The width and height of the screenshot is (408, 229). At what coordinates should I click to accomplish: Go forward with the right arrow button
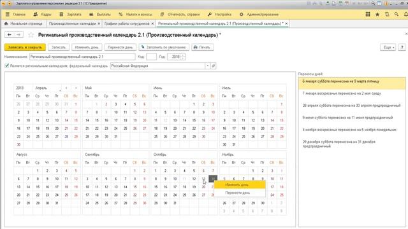click(18, 34)
